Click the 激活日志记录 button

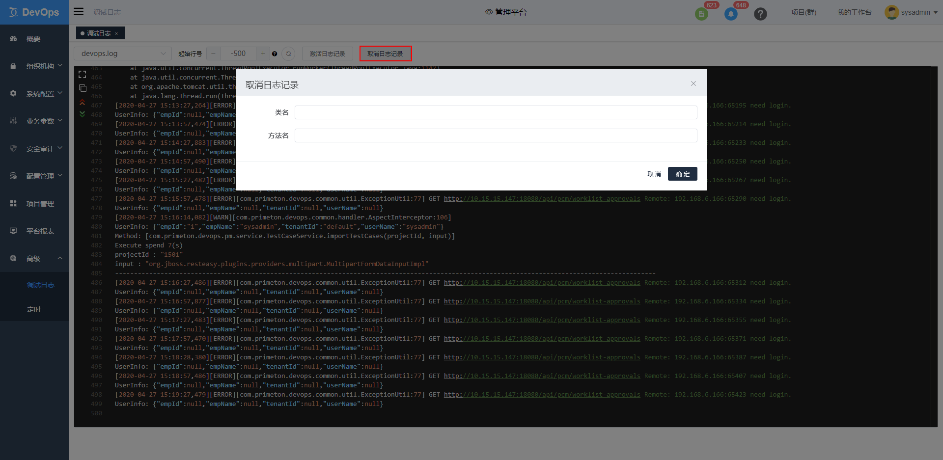click(327, 54)
